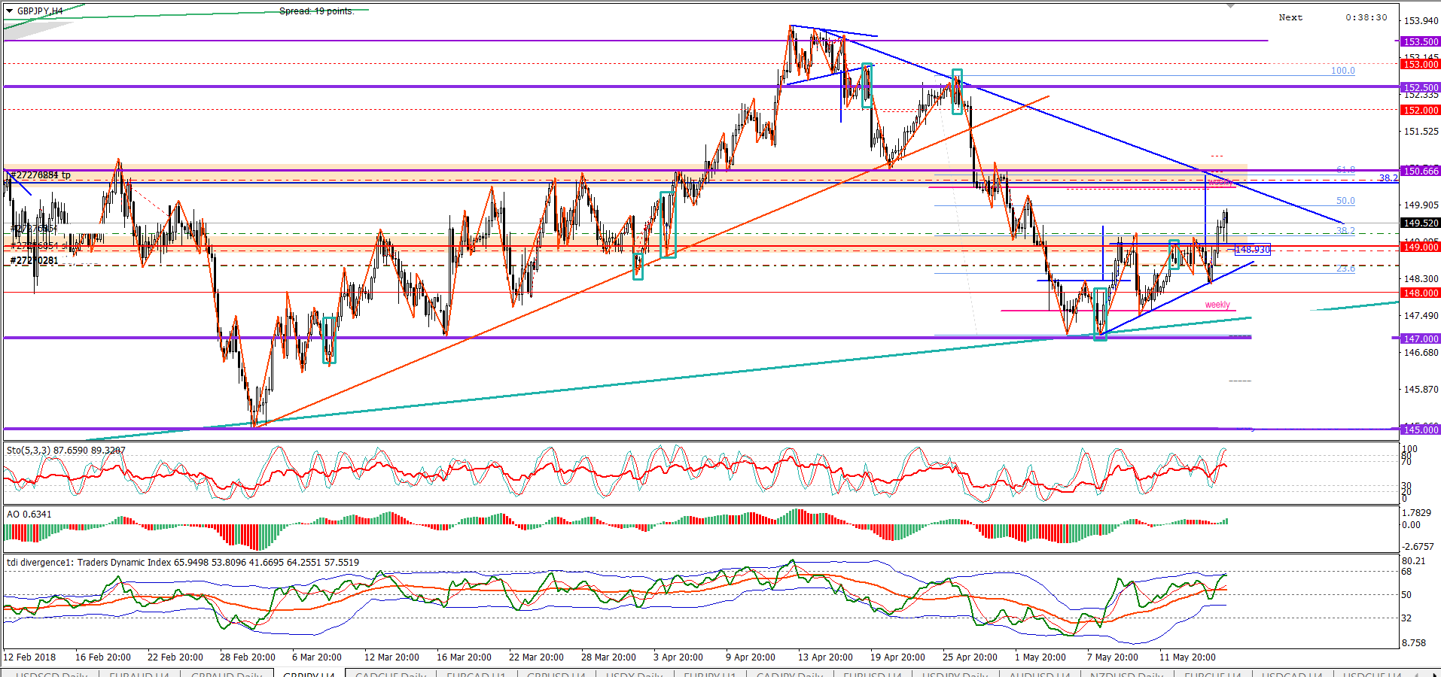Click the 'Next' candle timer label

click(1290, 17)
